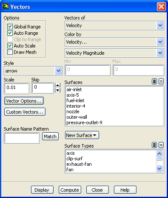168x198 pixels.
Task: Deselect all Surface Types entries
Action: [x=161, y=145]
